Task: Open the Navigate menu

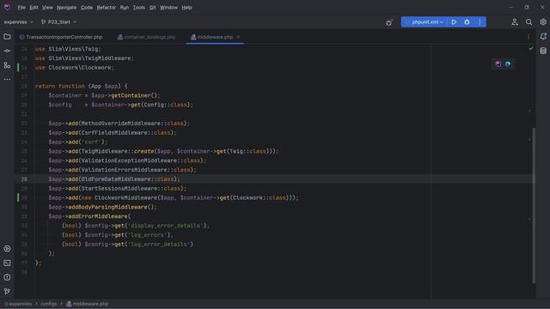Action: pos(67,8)
